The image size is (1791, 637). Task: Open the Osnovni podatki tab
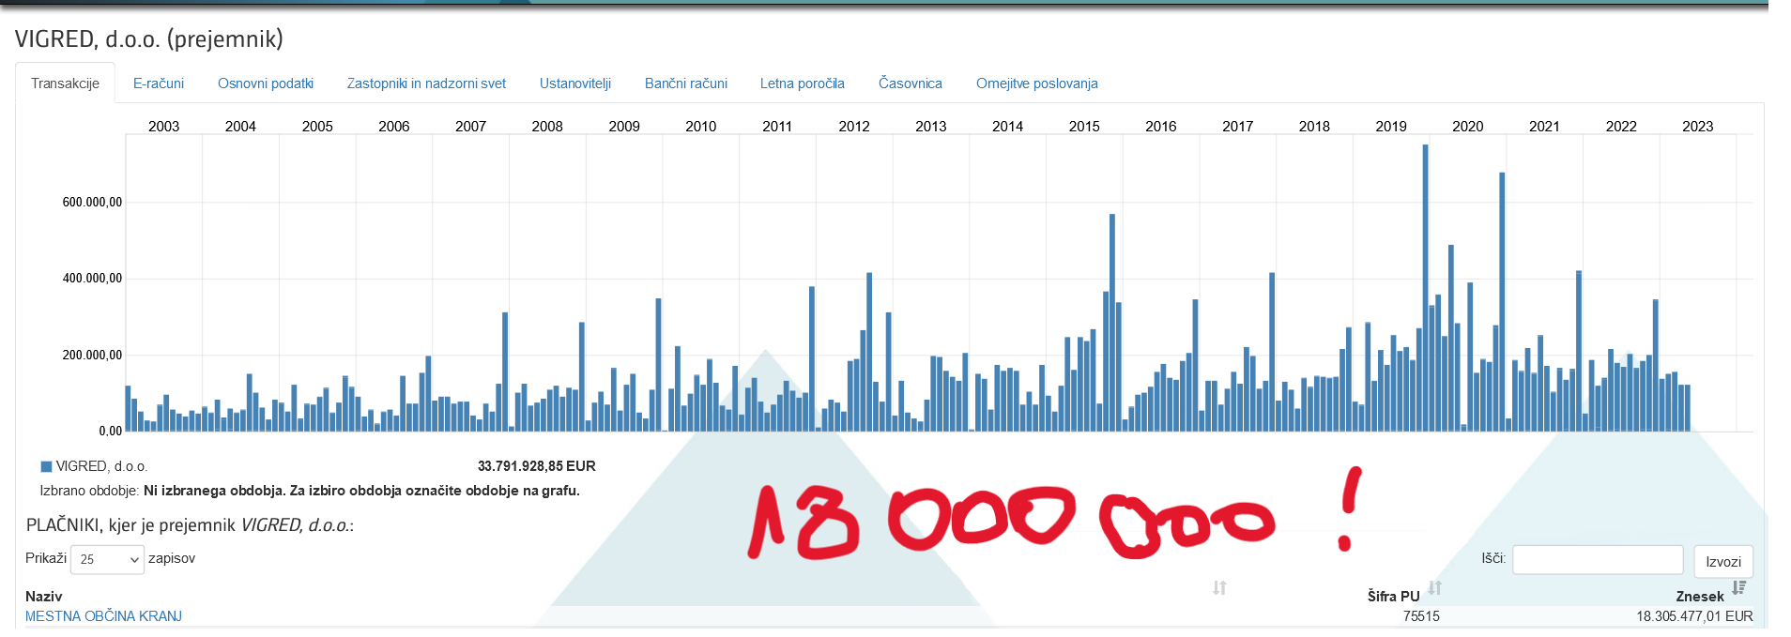tap(266, 83)
